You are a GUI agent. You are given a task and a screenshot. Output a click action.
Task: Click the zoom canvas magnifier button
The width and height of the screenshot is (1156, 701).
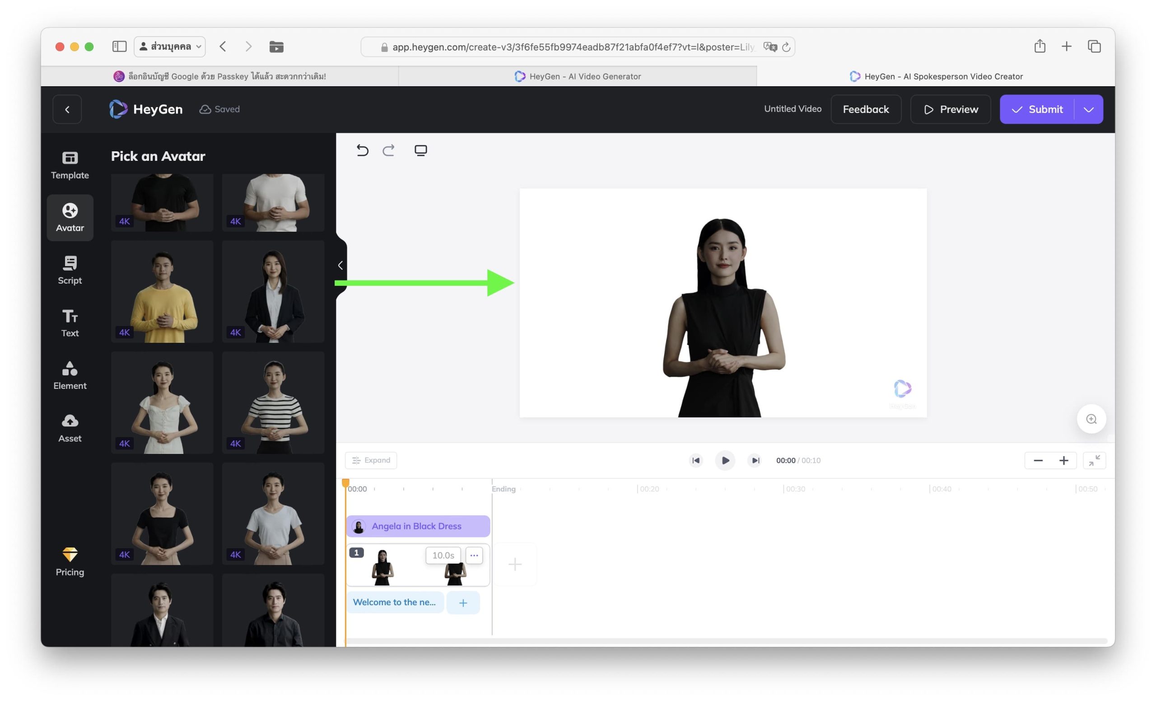click(x=1091, y=419)
